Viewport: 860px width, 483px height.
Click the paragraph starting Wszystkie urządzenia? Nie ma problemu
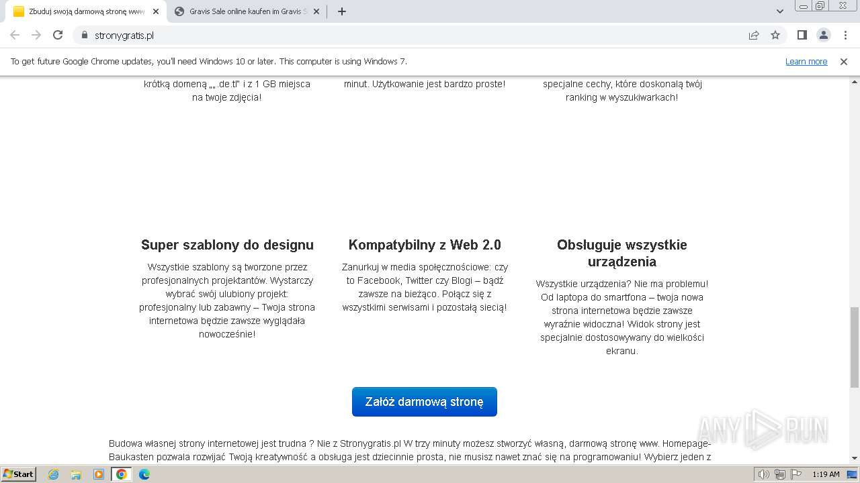tap(622, 317)
